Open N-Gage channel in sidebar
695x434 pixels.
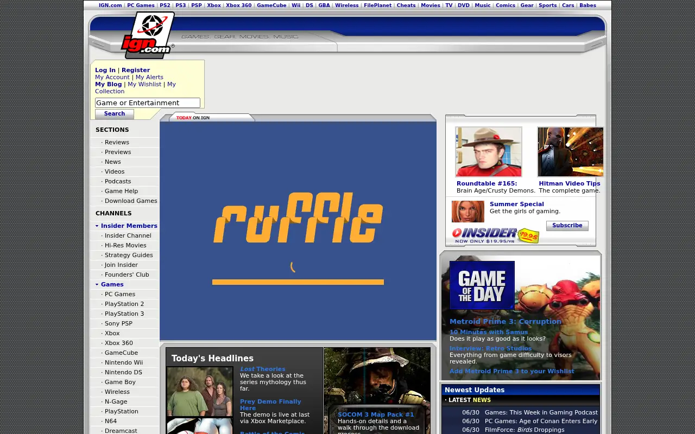116,401
